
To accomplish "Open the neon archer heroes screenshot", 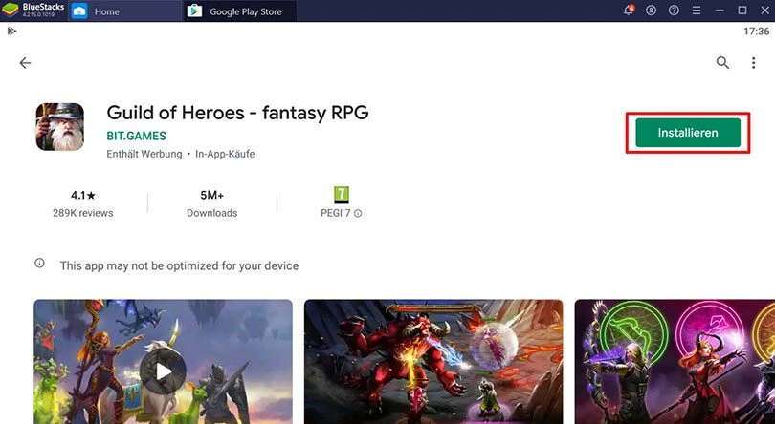I will pyautogui.click(x=675, y=362).
